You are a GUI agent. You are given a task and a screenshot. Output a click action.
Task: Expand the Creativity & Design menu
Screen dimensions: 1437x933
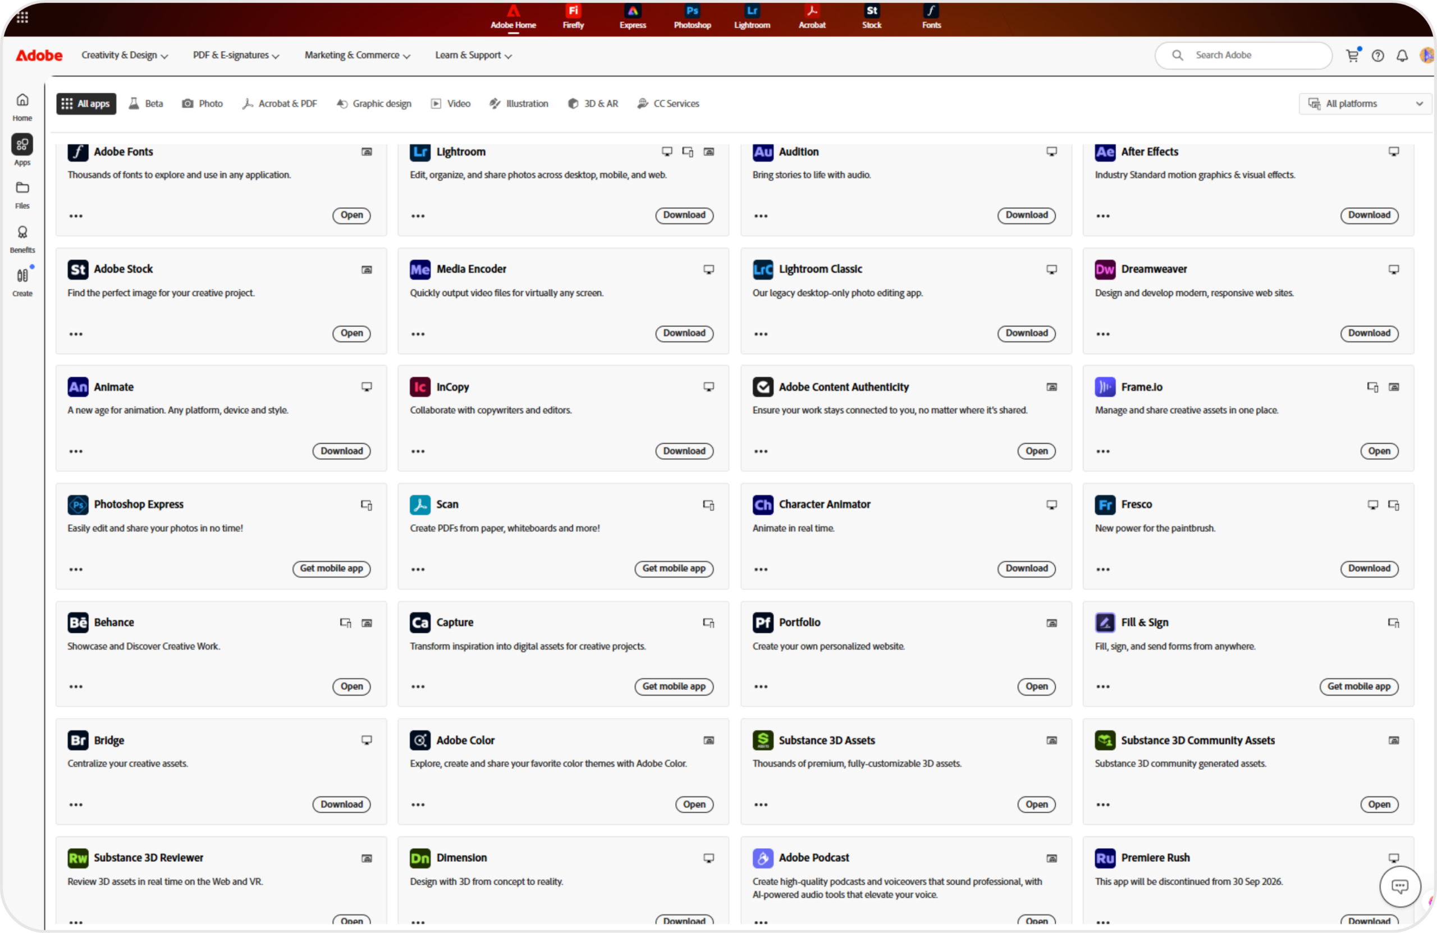click(x=125, y=56)
